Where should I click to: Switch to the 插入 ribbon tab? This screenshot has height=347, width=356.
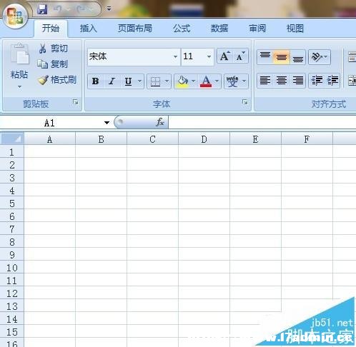pos(89,29)
